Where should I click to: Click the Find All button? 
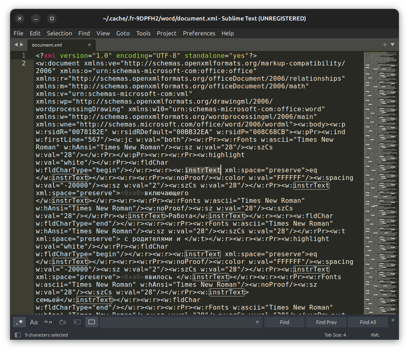[x=368, y=322]
